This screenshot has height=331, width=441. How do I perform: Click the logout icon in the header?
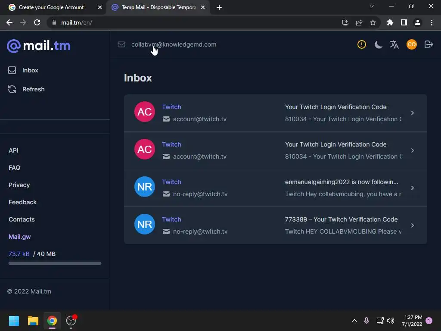tap(429, 44)
